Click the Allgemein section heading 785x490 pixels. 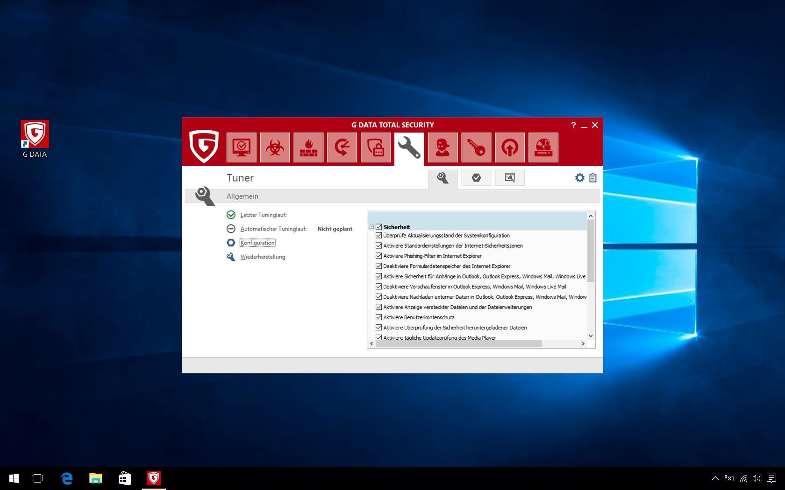pos(243,196)
